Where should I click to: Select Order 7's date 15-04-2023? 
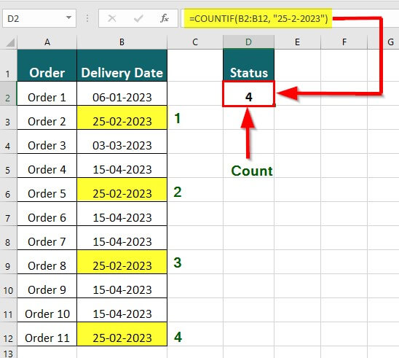point(122,238)
